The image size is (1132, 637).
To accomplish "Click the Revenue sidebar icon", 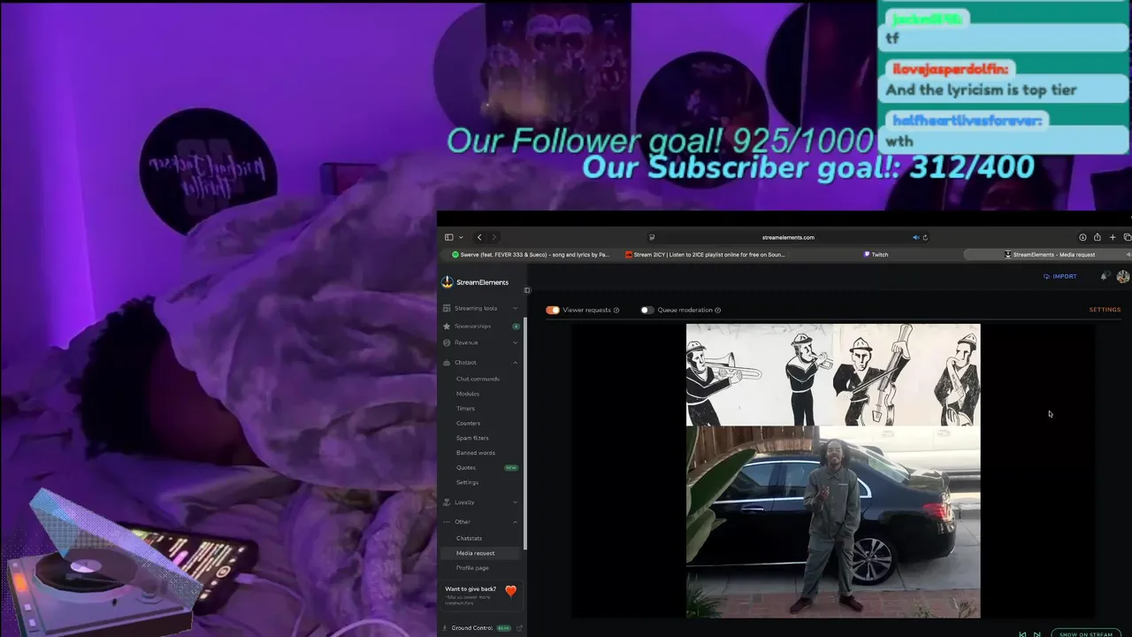I will pos(447,342).
